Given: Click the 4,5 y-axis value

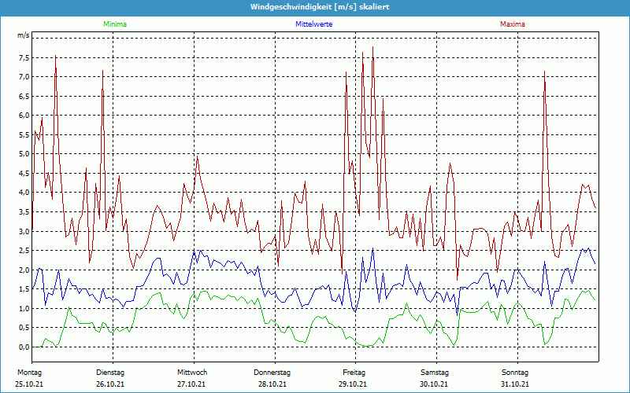Looking at the screenshot, I should pos(24,174).
